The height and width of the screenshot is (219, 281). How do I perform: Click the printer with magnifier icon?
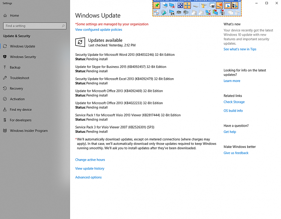(x=186, y=12)
